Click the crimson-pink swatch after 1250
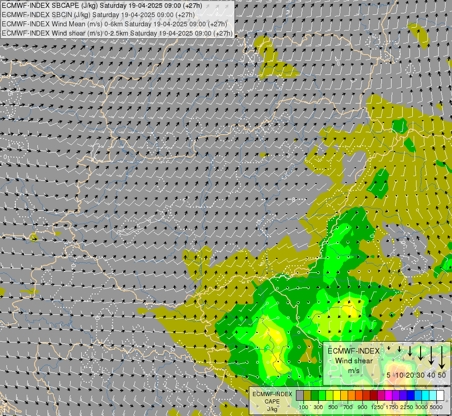The width and height of the screenshot is (452, 416). click(381, 396)
